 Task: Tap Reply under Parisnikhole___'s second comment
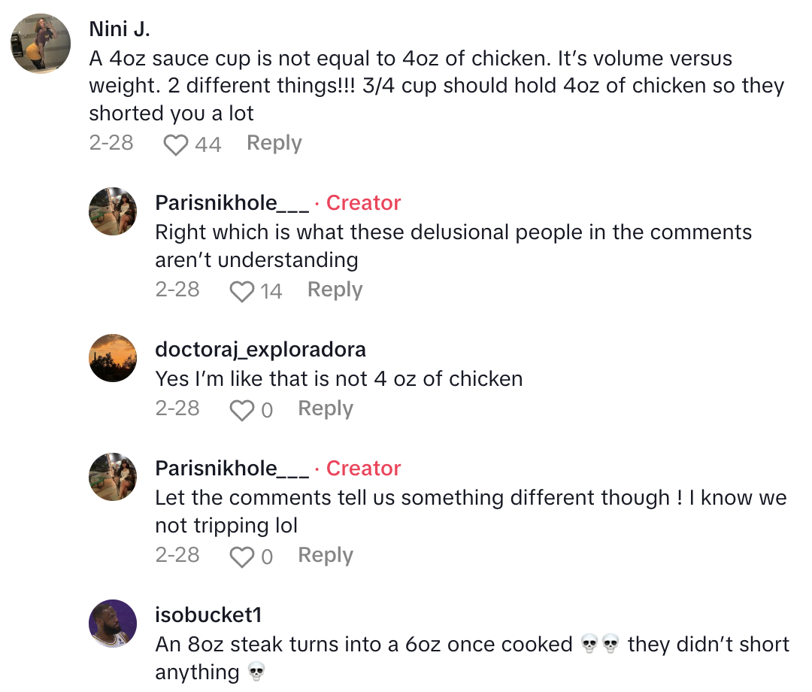click(325, 555)
